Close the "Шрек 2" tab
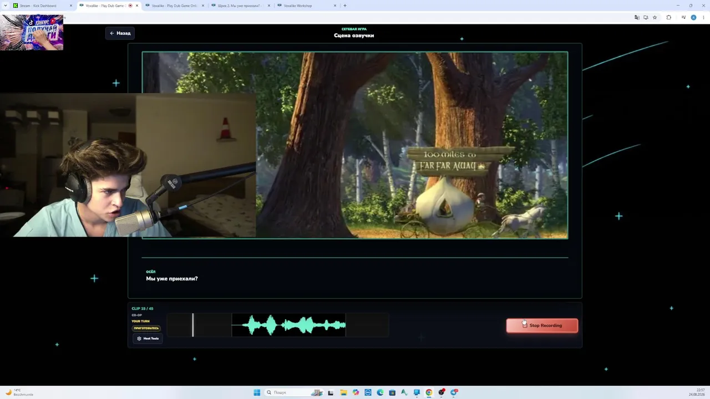Viewport: 710px width, 399px height. pos(269,6)
